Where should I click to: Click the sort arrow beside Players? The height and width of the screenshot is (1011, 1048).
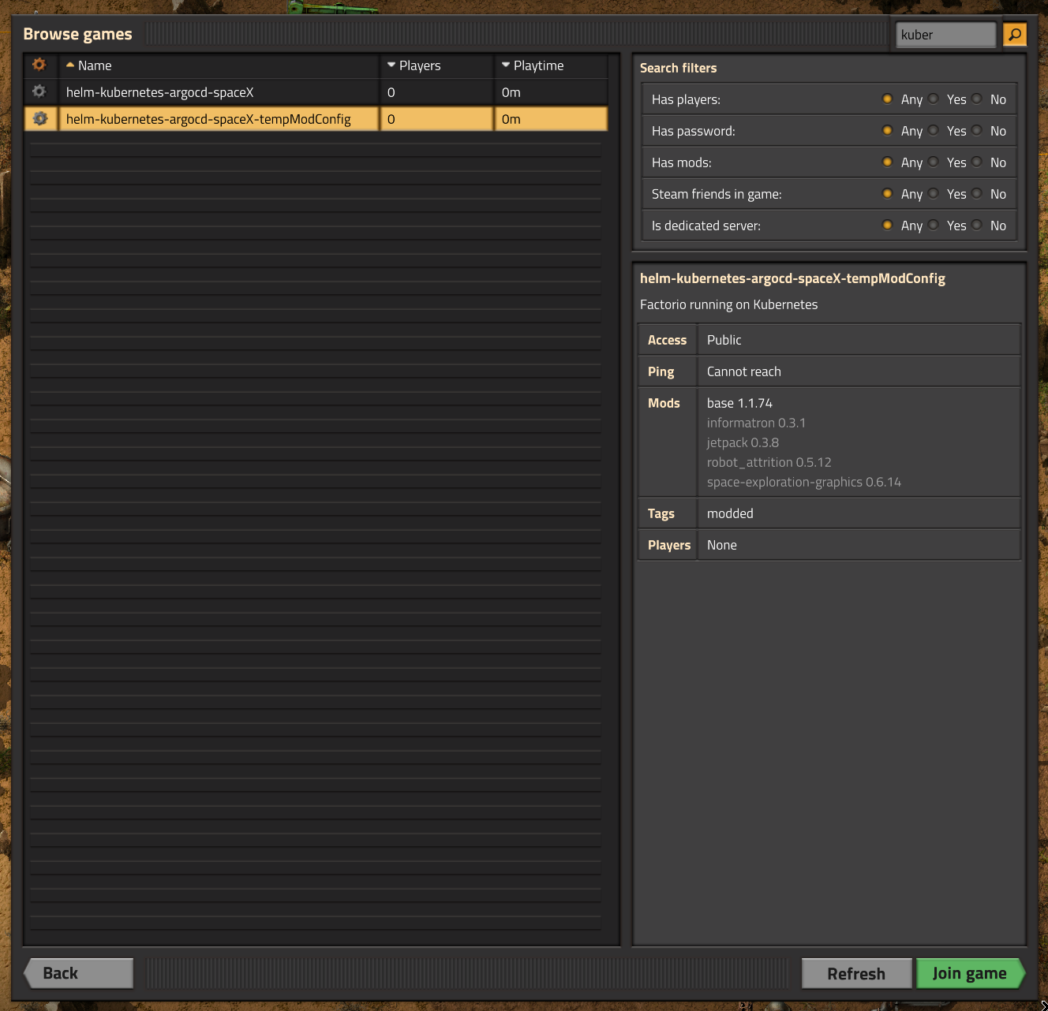coord(391,65)
